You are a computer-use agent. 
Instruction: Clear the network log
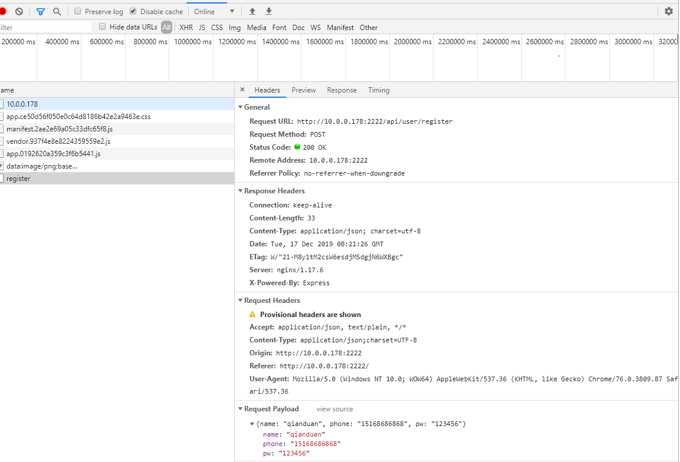point(19,11)
